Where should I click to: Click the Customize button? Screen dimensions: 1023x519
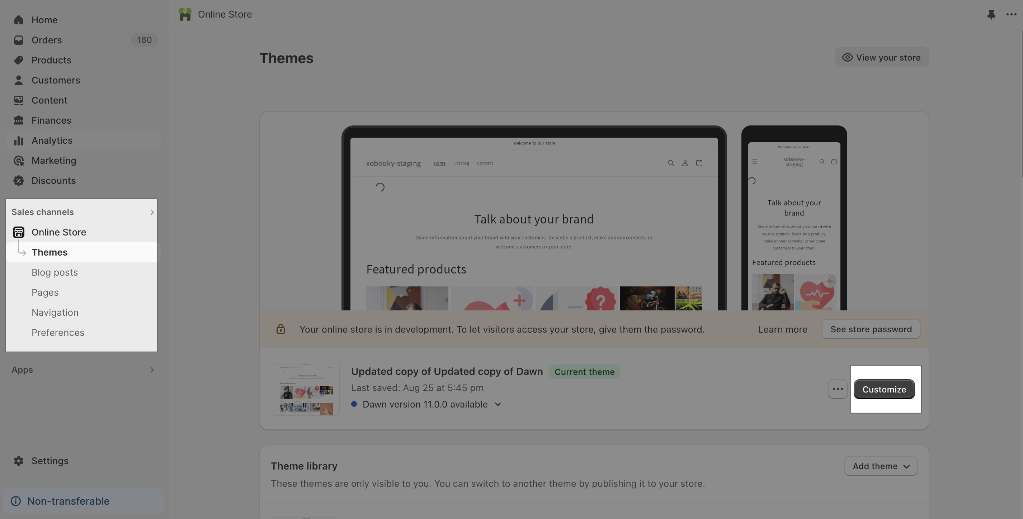click(x=884, y=389)
